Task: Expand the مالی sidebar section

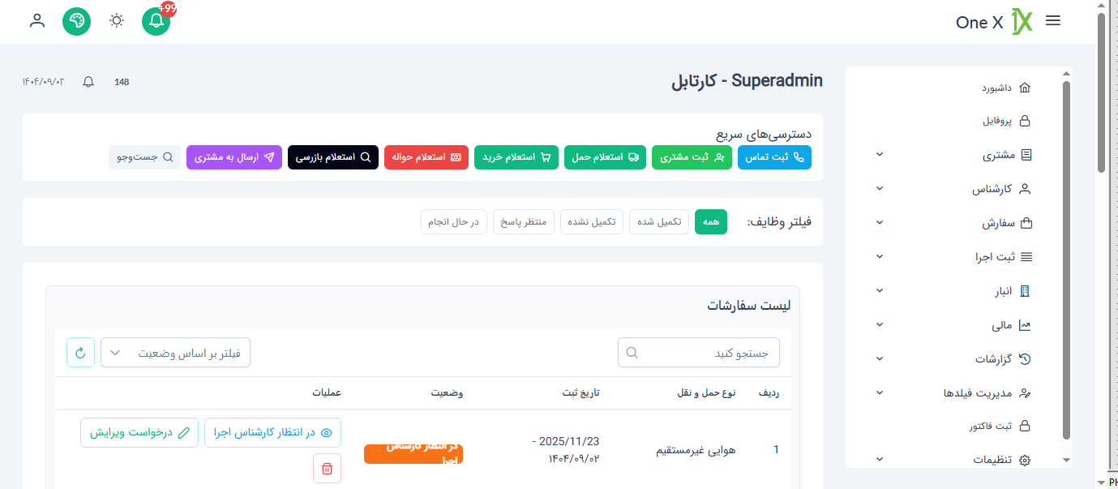Action: tap(879, 324)
